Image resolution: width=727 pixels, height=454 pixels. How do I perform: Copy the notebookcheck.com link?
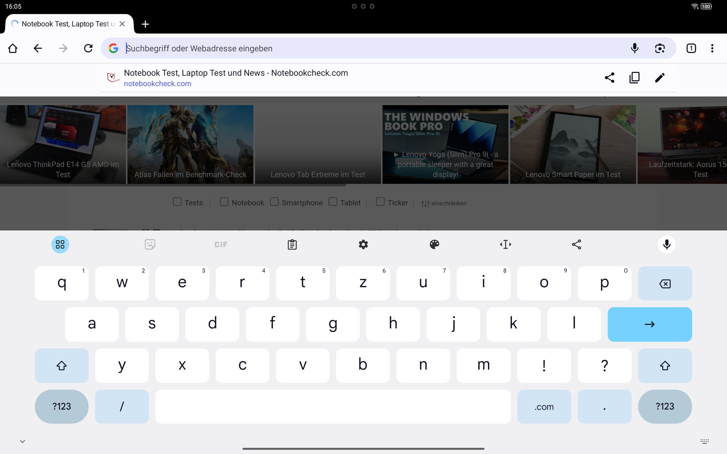[635, 78]
